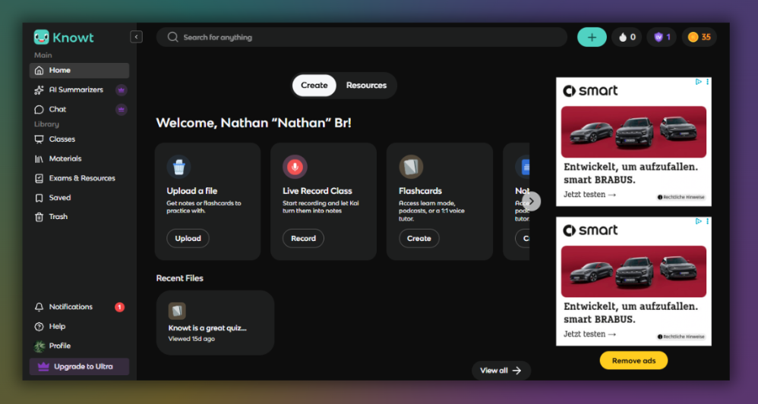Focus the Search for anything field

point(362,37)
